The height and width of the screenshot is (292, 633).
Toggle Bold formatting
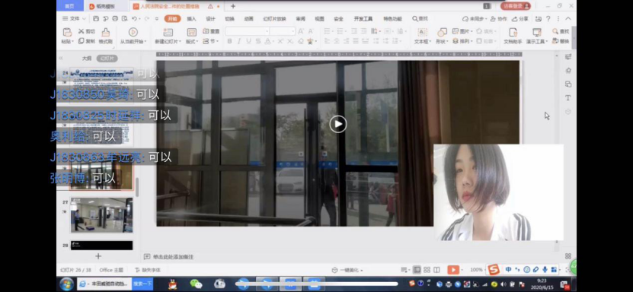point(229,41)
